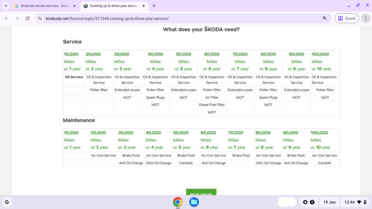Click the 'Spark Plugs' cell under 40,000 miles
The width and height of the screenshot is (372, 209).
point(155,97)
